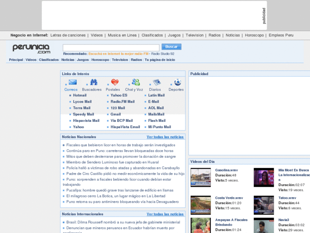Screen dimensions: 310x233
Task: Open Continúa paro en Puno headline
Action: (x=120, y=151)
